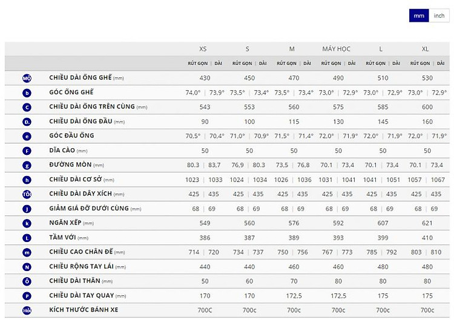Click the seat angle value 74,0°
The height and width of the screenshot is (320, 454).
tap(193, 93)
